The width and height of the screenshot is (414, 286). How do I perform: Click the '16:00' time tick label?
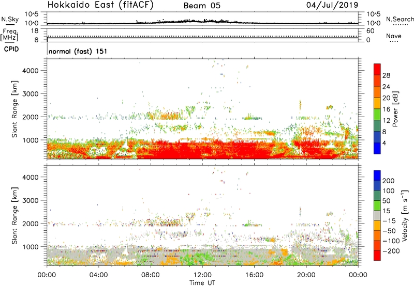pos(254,275)
